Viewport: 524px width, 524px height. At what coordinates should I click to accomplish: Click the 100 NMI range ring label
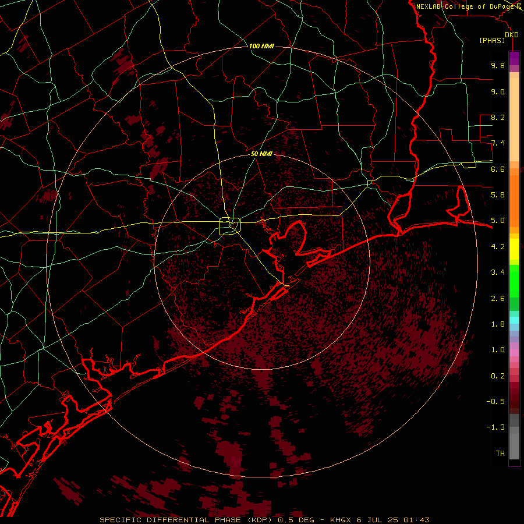coord(261,46)
